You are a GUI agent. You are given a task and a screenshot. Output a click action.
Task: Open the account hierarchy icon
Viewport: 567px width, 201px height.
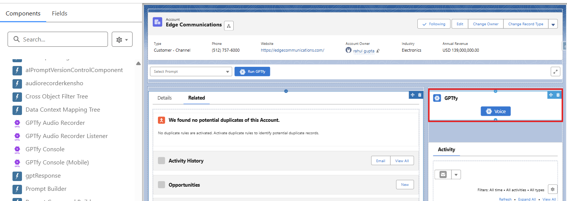click(x=229, y=26)
